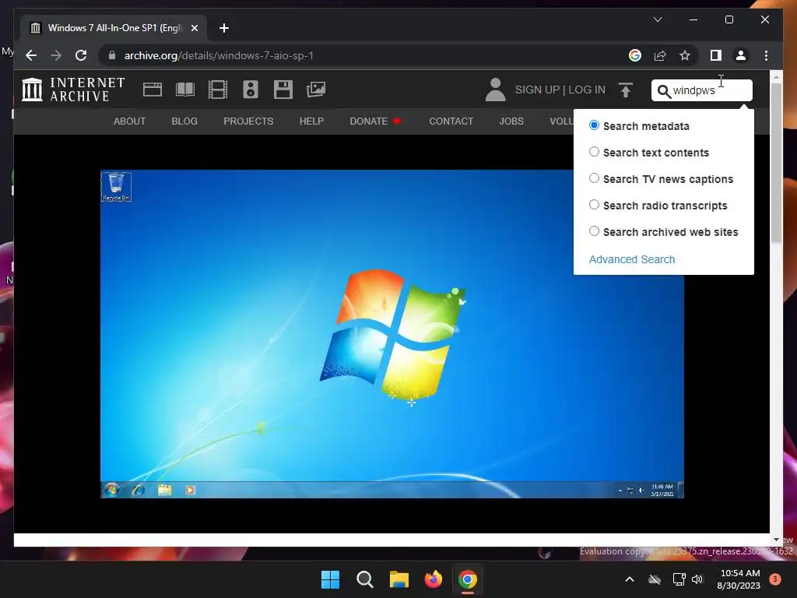Open Chrome's three-dot menu
The height and width of the screenshot is (598, 797).
766,55
